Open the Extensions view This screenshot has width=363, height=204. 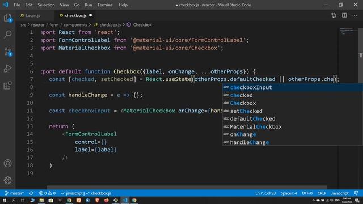coord(7,86)
